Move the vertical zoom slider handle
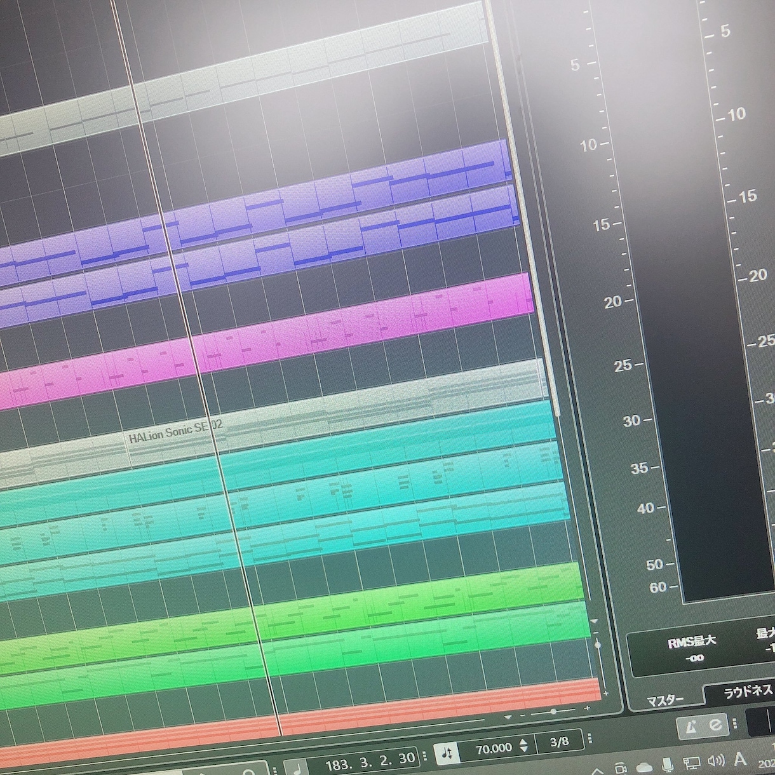 [x=598, y=645]
